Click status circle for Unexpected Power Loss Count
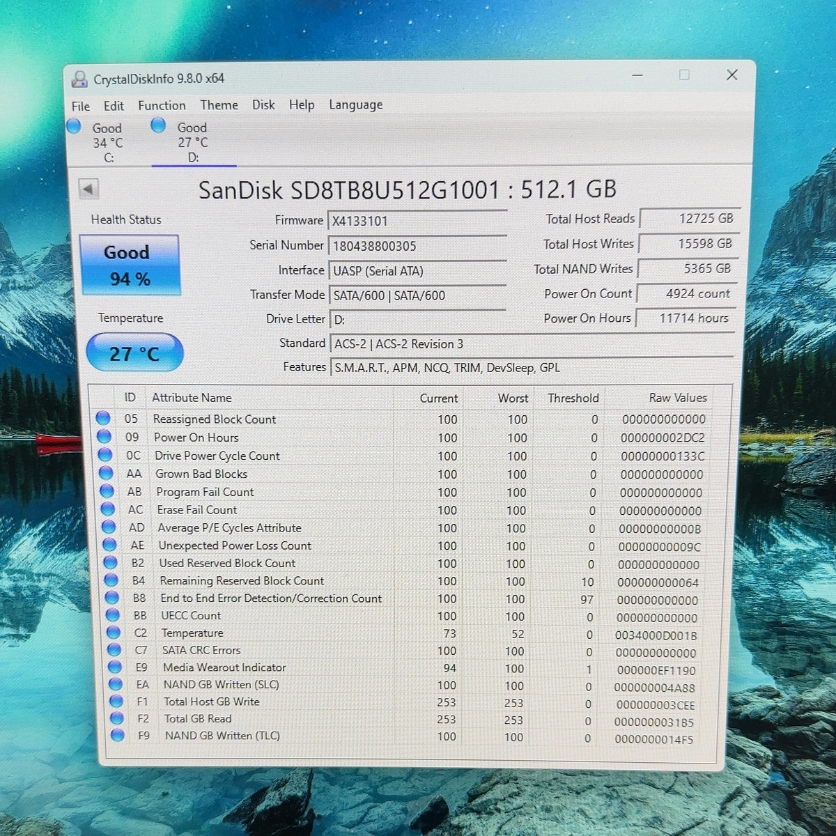Image resolution: width=836 pixels, height=836 pixels. click(109, 545)
